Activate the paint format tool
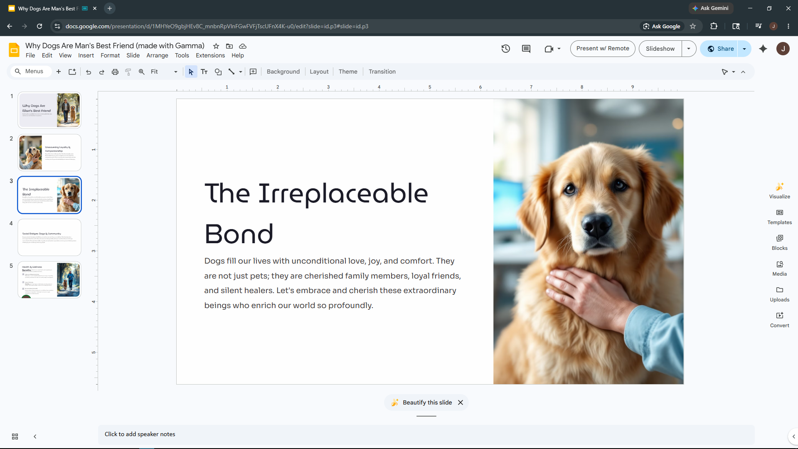 (128, 72)
